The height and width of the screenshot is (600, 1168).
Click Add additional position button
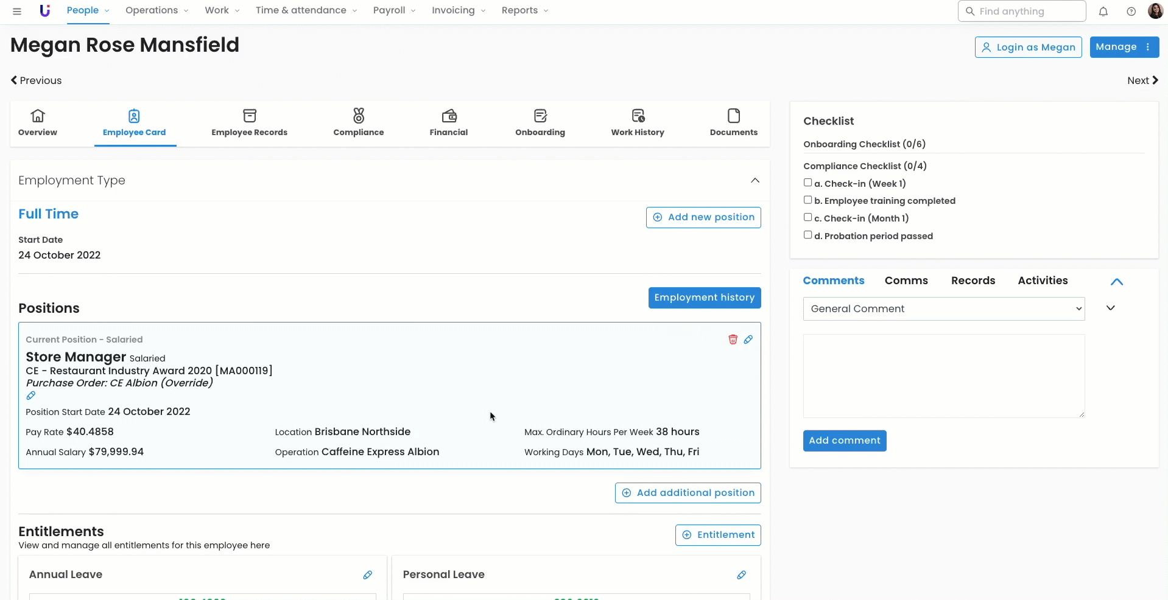coord(688,493)
